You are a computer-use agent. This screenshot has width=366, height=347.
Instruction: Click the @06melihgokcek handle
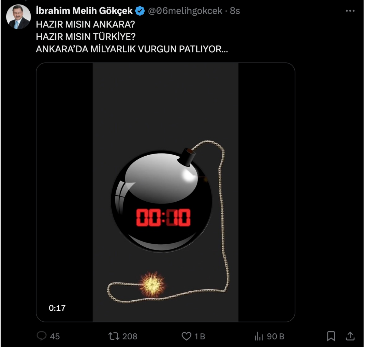pyautogui.click(x=185, y=11)
